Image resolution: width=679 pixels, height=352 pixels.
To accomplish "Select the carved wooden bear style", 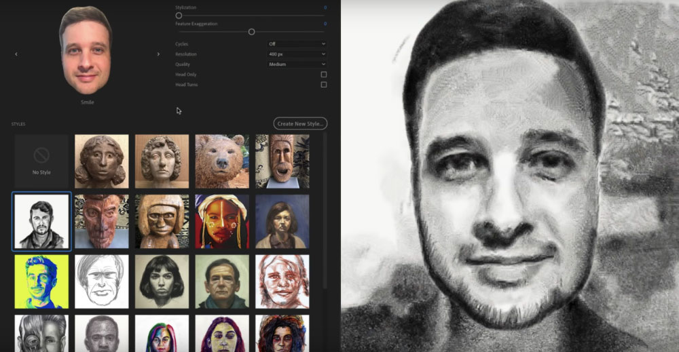I will tap(222, 161).
